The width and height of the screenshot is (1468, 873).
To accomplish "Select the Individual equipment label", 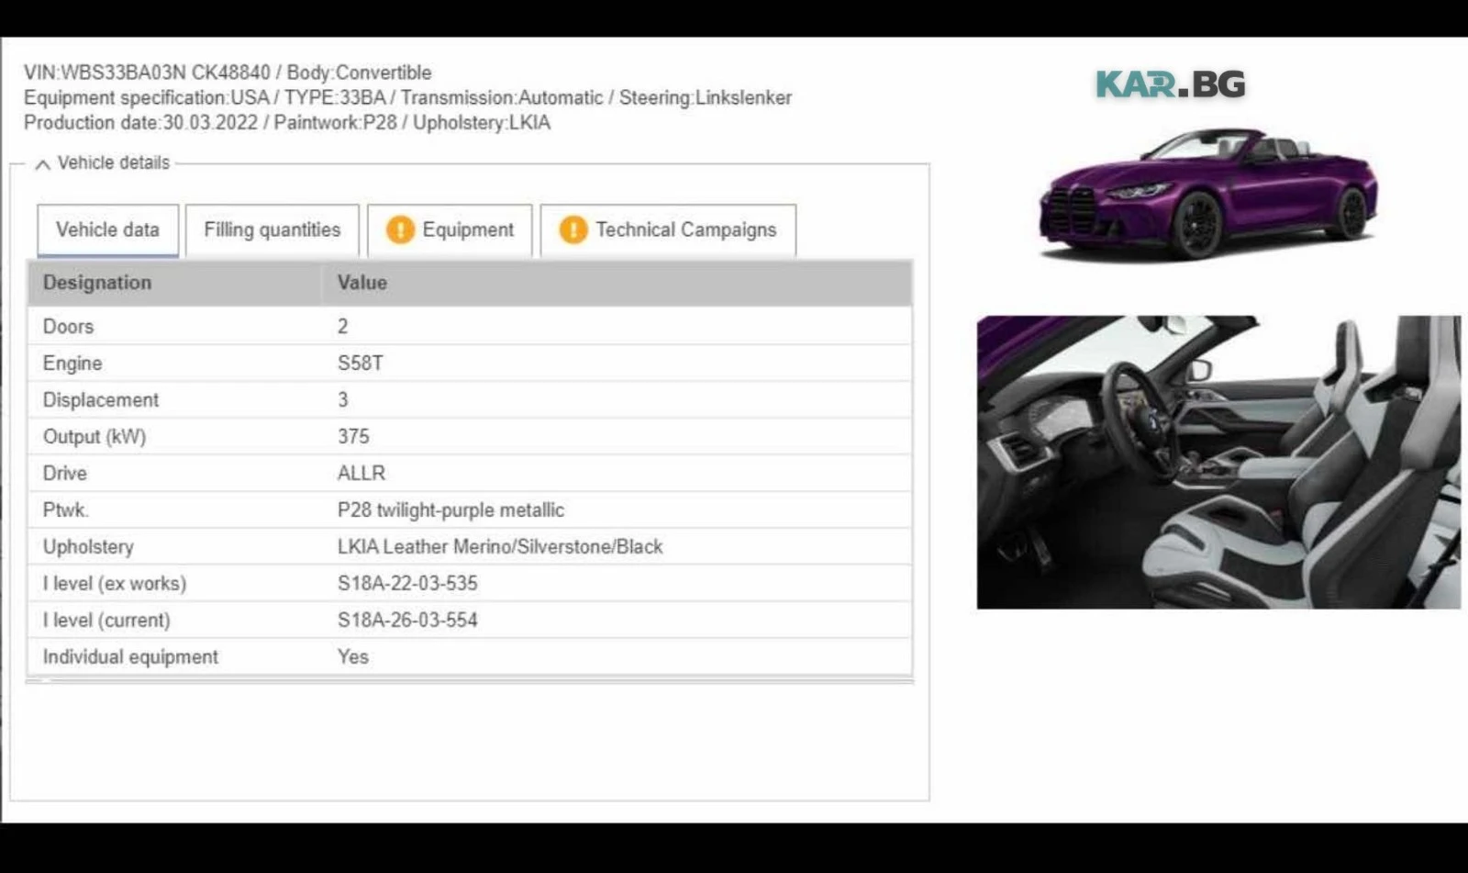I will (x=130, y=657).
